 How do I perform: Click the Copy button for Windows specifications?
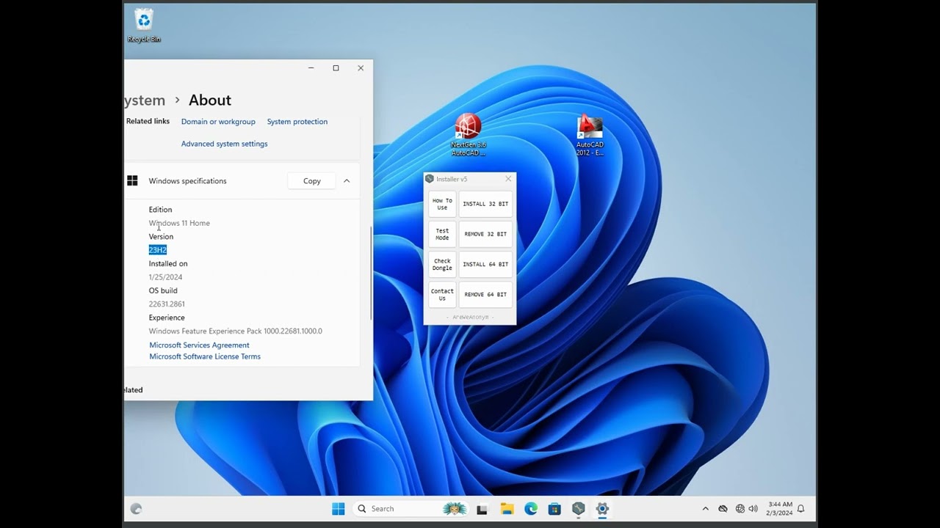click(x=312, y=180)
